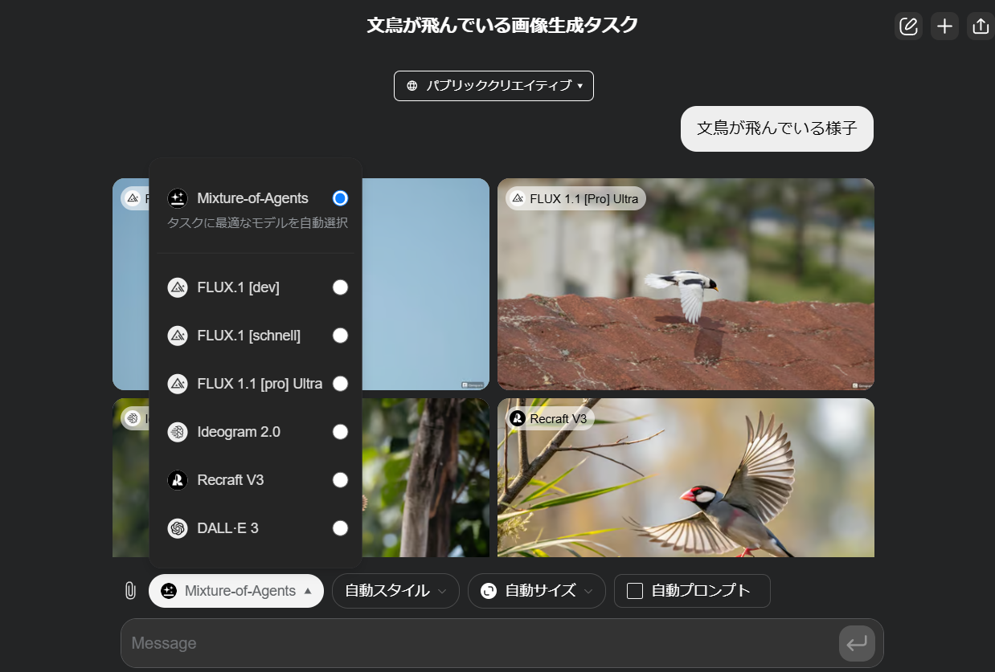Viewport: 995px width, 672px height.
Task: Choose DALL·E 3 label in model menu
Action: 227,528
